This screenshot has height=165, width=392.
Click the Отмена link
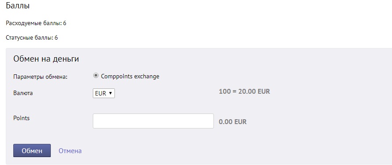[x=70, y=151]
